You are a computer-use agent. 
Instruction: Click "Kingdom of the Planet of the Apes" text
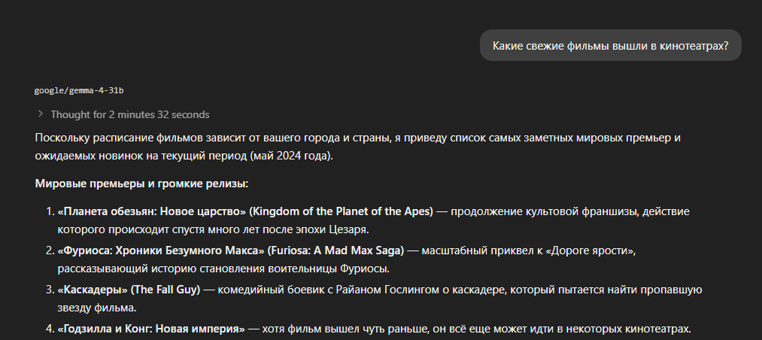pos(342,211)
